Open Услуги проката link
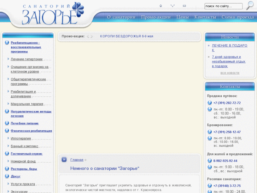Image resolution: width=257 pixels, height=193 pixels. point(23,184)
